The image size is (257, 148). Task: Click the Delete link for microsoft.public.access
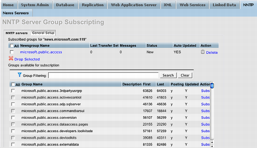212,53
